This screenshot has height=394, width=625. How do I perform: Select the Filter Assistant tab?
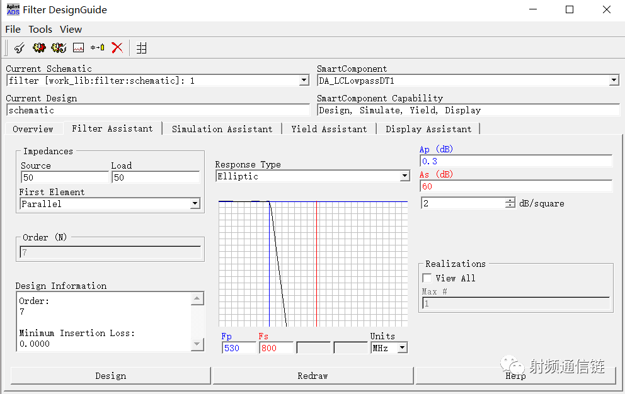(112, 128)
